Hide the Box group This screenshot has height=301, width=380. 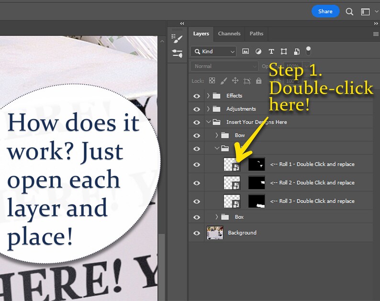click(x=197, y=217)
